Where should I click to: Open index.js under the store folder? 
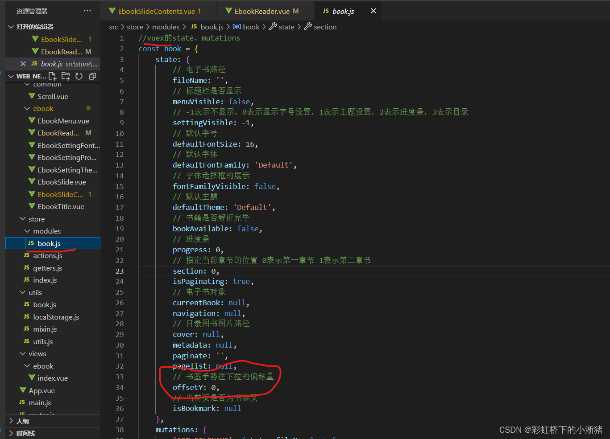53,280
